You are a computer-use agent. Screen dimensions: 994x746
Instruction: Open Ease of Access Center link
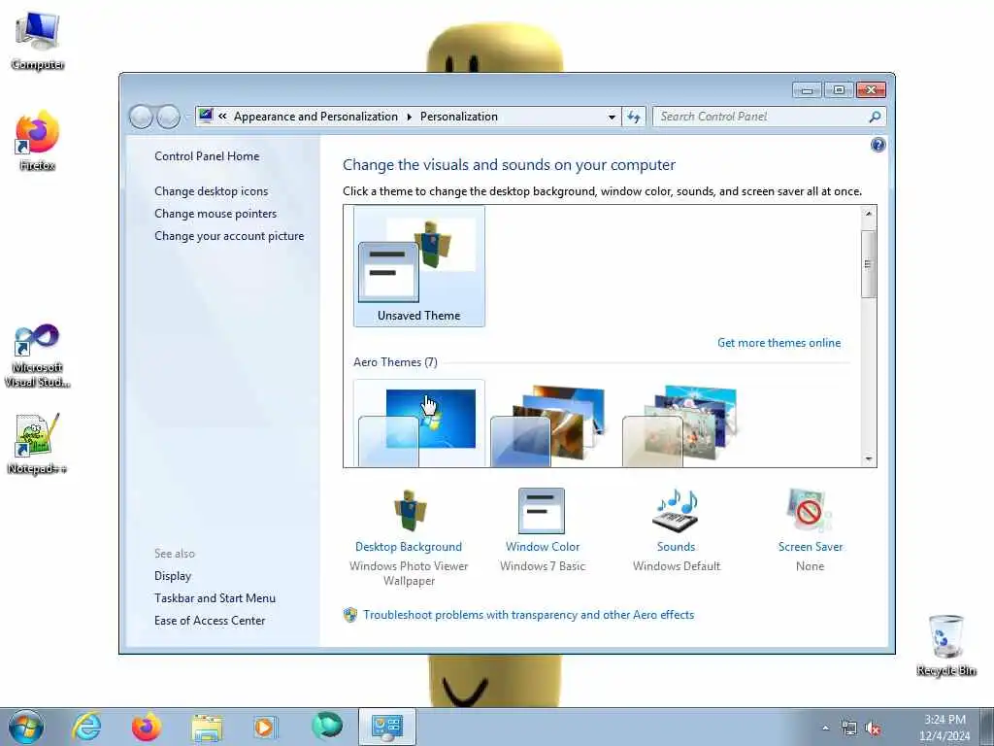tap(210, 620)
